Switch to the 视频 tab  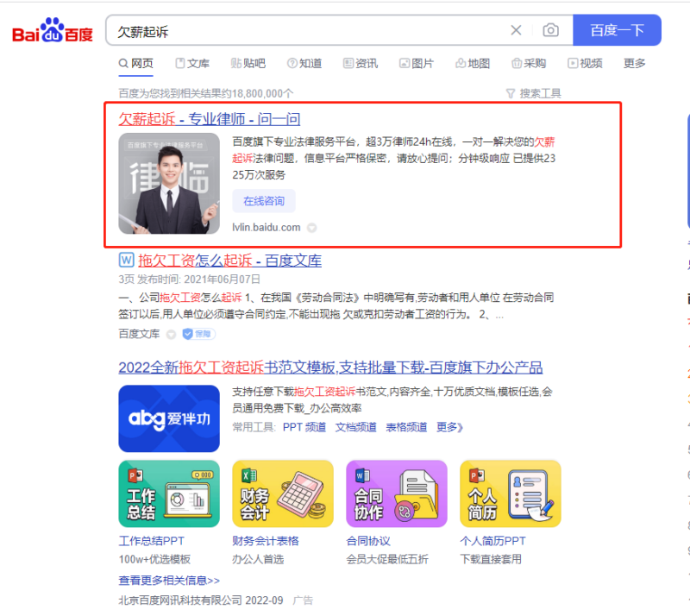[585, 63]
